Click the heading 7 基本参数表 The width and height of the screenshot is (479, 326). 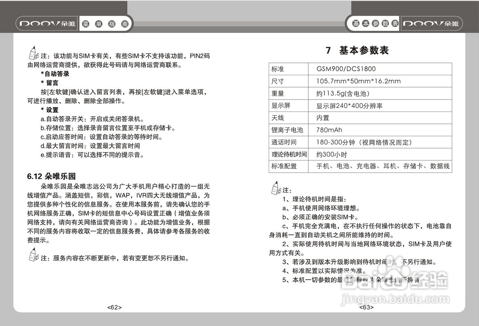pos(357,51)
